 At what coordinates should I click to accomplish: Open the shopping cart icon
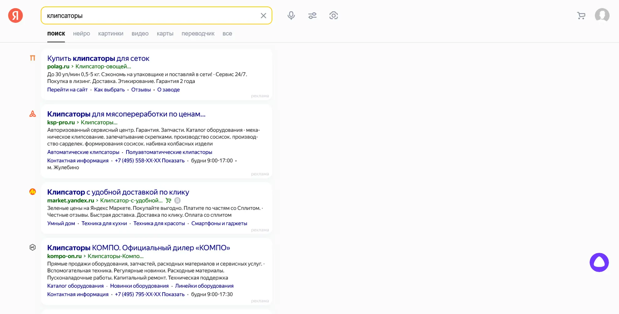(581, 16)
